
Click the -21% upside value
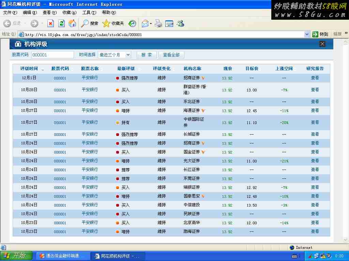(284, 161)
